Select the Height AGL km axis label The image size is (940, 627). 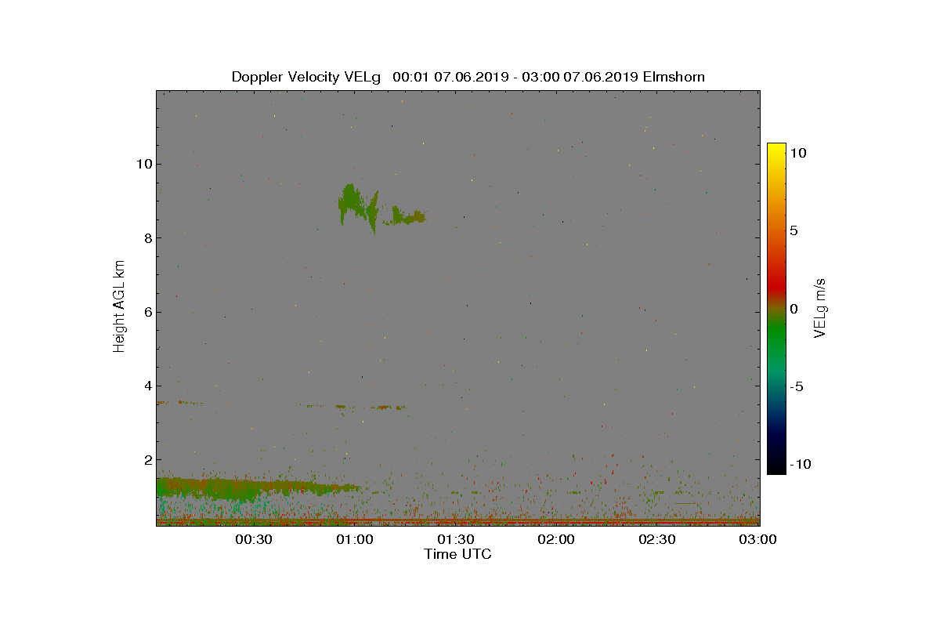click(119, 306)
